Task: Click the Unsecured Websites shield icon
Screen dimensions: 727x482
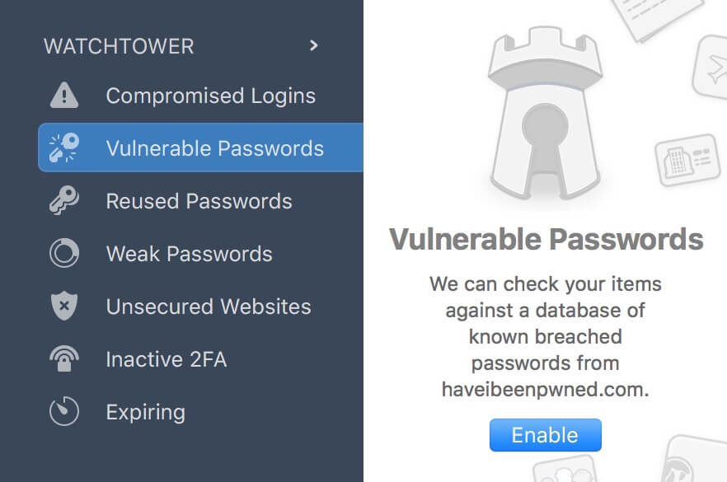Action: [x=63, y=307]
